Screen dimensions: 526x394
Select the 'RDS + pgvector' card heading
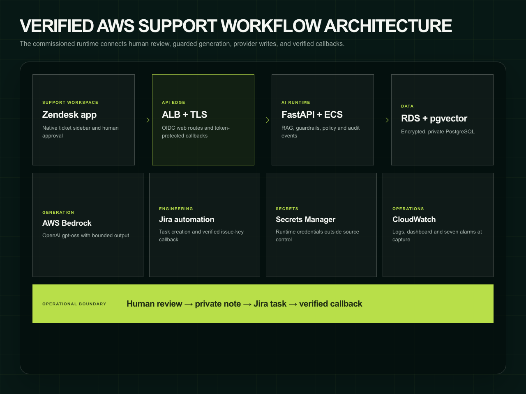coord(434,118)
